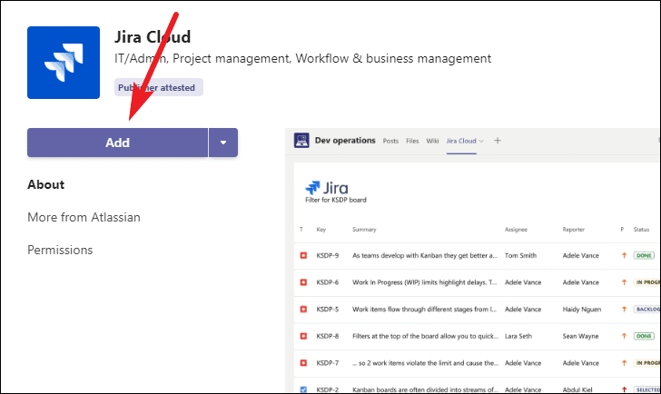Switch to the Posts tab
The width and height of the screenshot is (661, 394).
[x=390, y=141]
